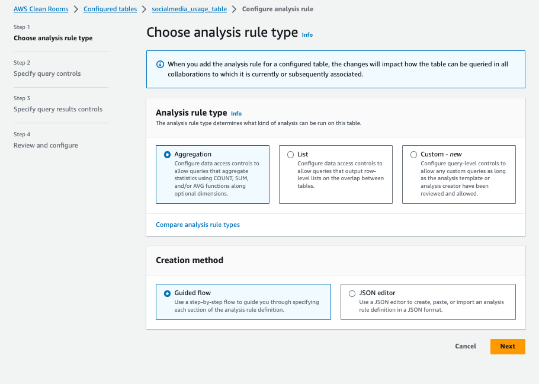
Task: Go to AWS Clean Rooms breadcrumb
Action: coord(41,9)
